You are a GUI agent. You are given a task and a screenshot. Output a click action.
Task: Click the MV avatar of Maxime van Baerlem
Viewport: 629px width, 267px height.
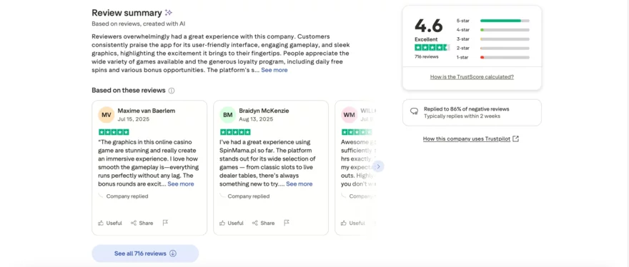(106, 115)
